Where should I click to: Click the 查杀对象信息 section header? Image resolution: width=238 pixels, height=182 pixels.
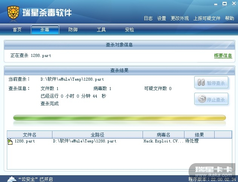[120, 45]
